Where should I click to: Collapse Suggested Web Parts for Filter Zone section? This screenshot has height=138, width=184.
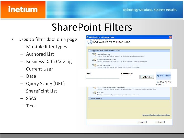89,51
